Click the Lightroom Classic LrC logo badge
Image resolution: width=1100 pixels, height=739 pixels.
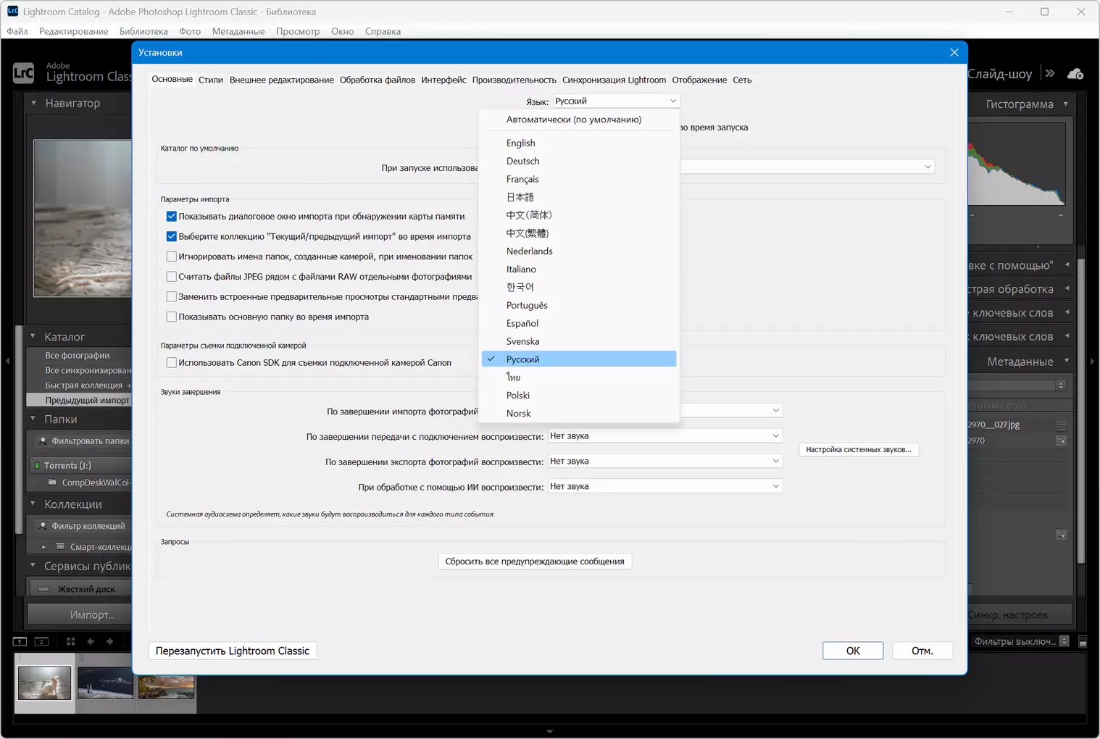click(x=23, y=73)
